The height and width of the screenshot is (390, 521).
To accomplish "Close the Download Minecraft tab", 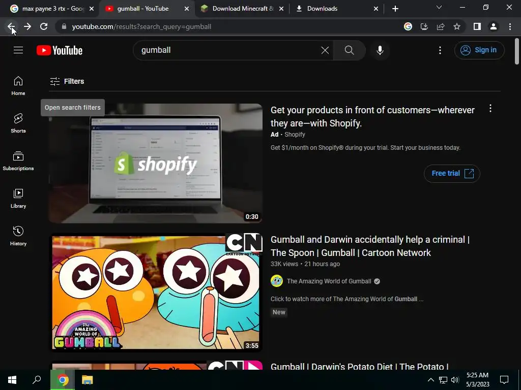I will 281,9.
